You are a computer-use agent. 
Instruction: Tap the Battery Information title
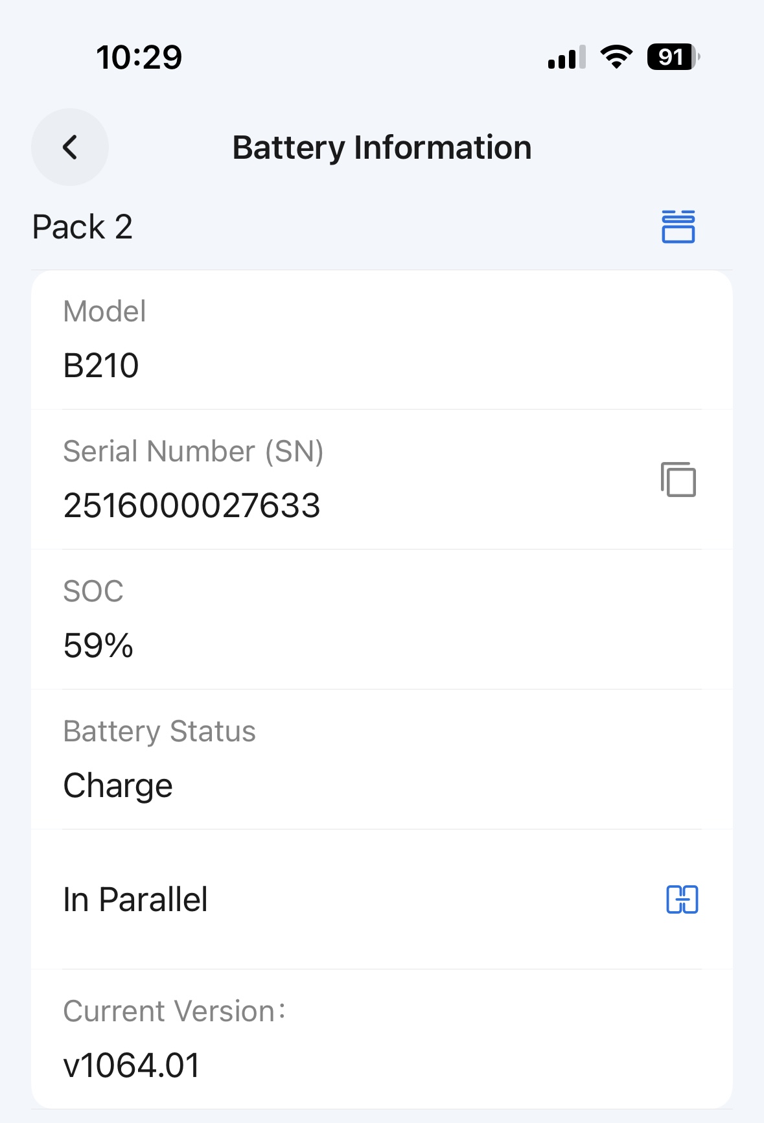tap(382, 148)
